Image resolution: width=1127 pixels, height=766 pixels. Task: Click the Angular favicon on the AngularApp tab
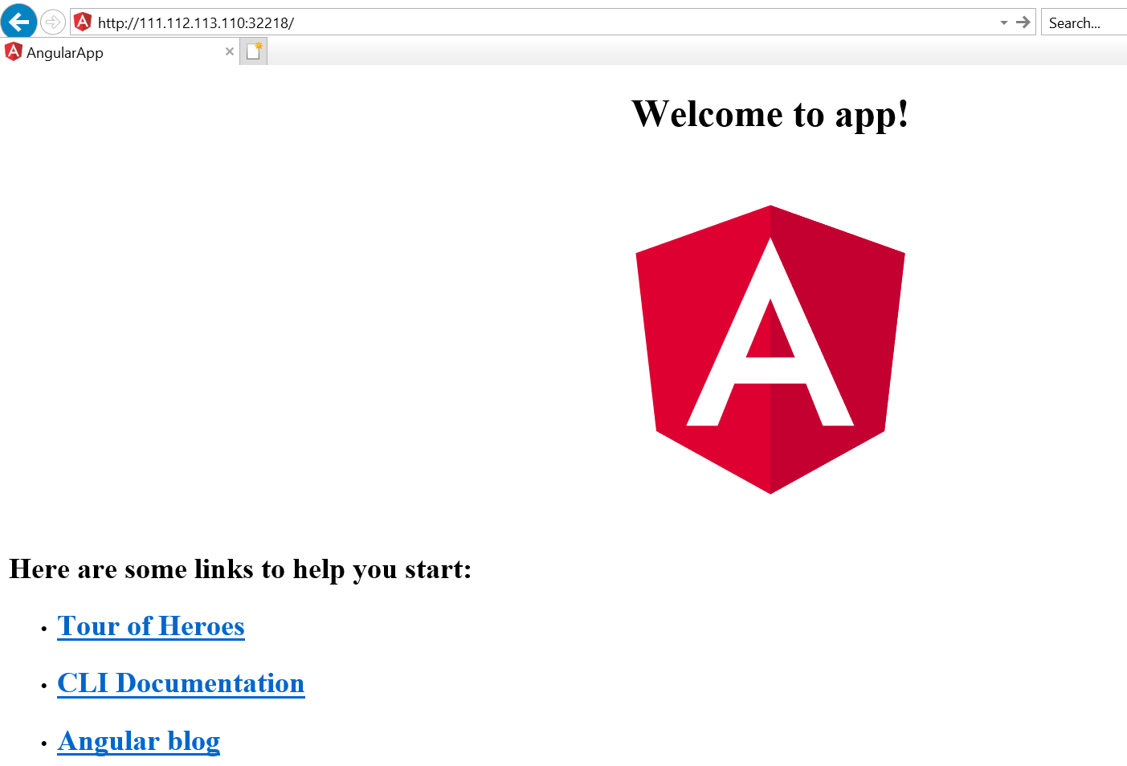tap(13, 52)
